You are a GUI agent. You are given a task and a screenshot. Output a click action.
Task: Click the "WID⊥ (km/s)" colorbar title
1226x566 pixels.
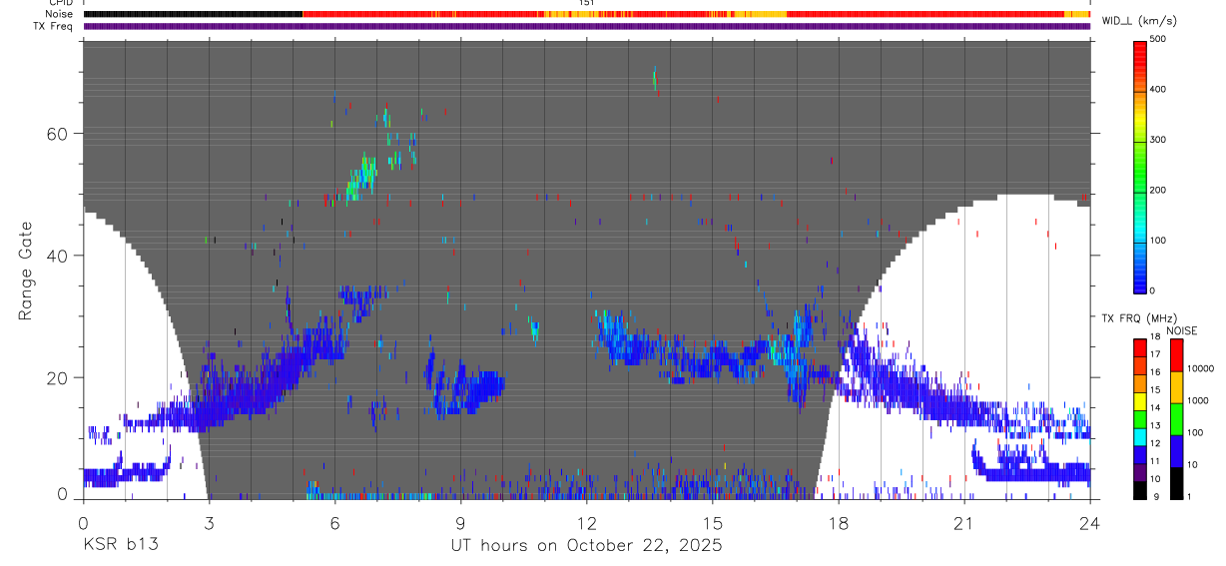[1140, 21]
